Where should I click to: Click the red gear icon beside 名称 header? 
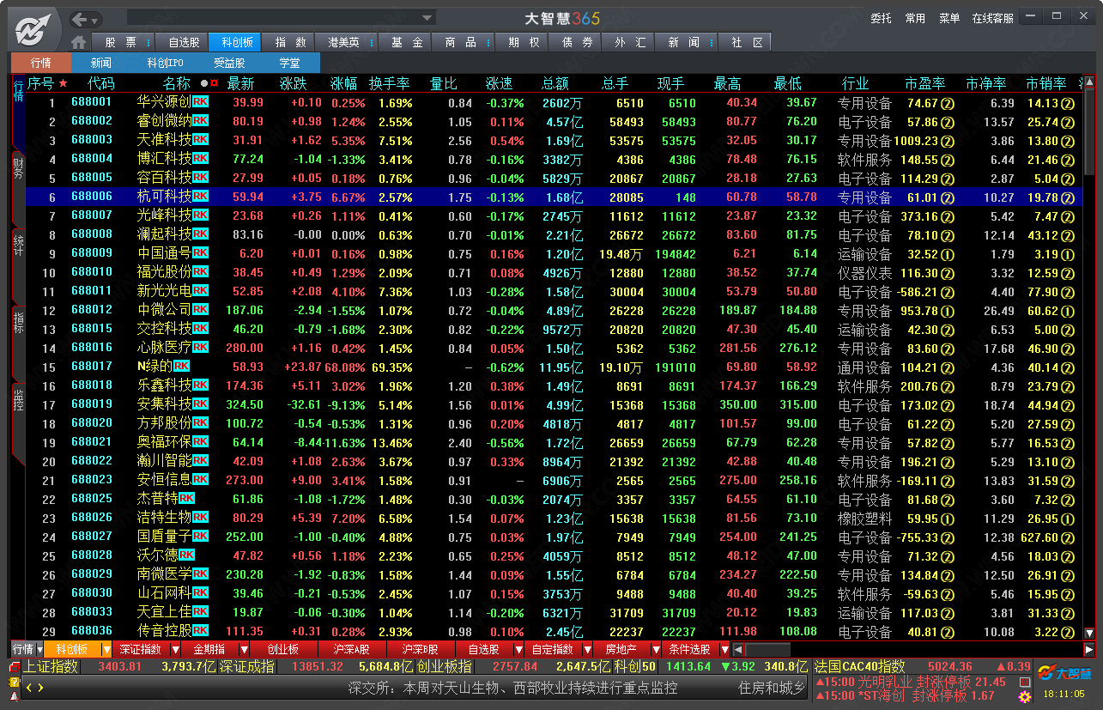coord(214,83)
